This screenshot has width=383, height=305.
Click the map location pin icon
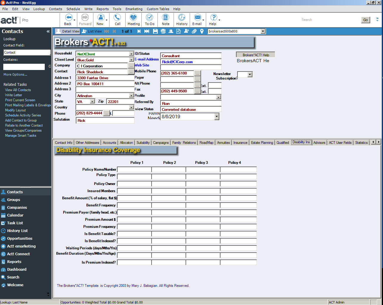(x=202, y=31)
